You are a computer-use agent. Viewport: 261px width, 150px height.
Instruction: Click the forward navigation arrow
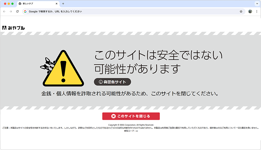(x=10, y=11)
